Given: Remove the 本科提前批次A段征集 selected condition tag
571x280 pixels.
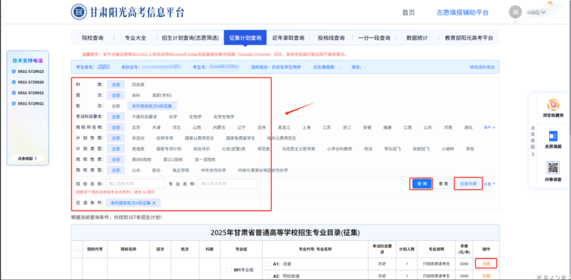Looking at the screenshot, I should (154, 203).
